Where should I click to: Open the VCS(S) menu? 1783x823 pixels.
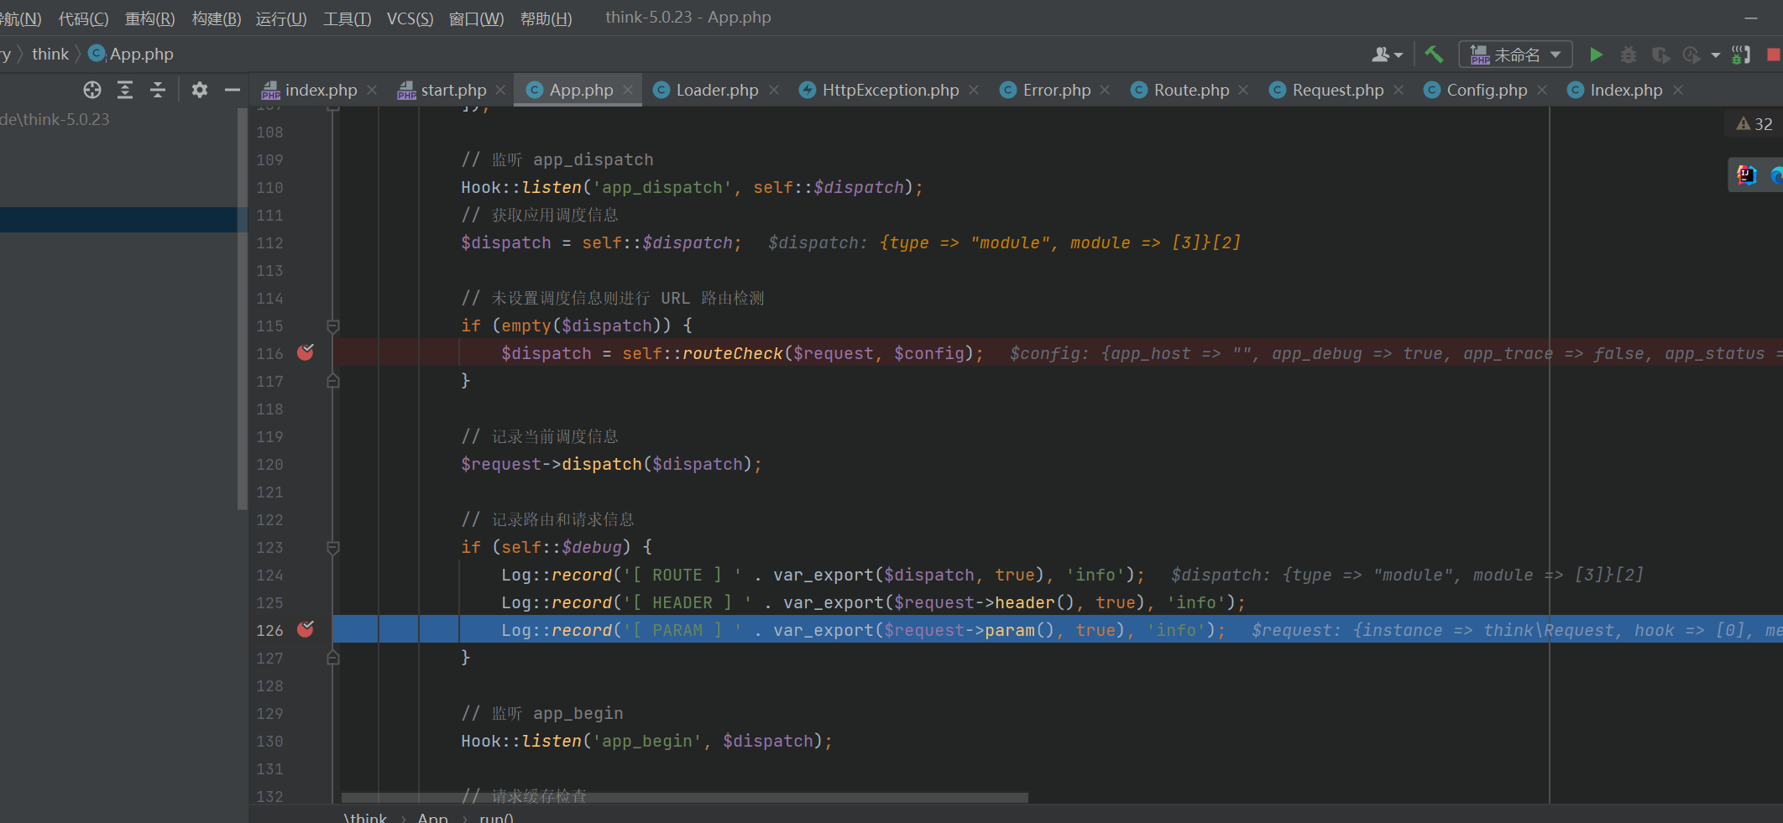[x=410, y=18]
